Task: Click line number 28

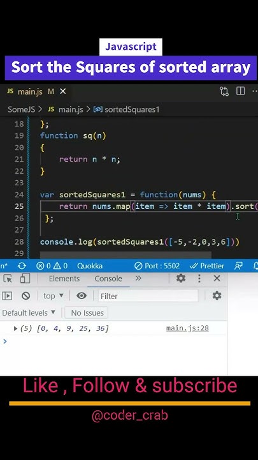Action: pos(19,241)
